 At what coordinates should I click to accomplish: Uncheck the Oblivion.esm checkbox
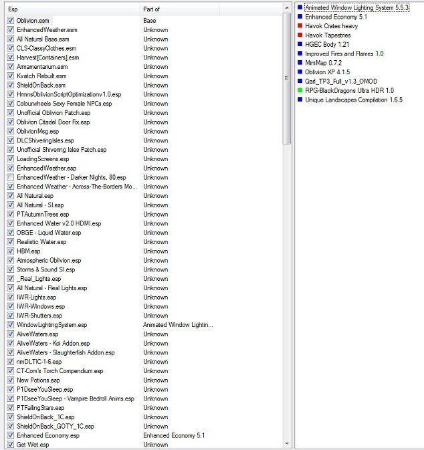(11, 20)
